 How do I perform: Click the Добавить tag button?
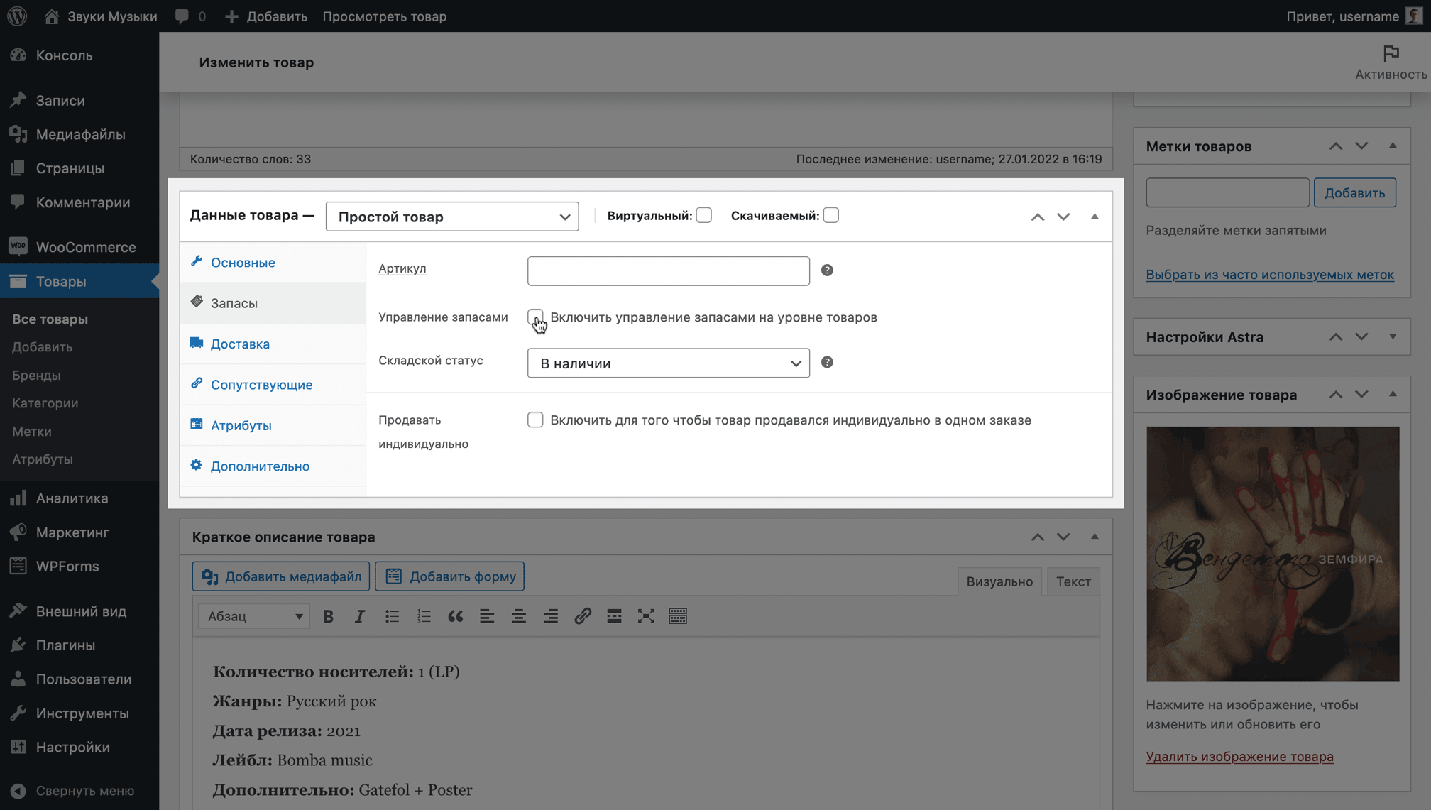(1354, 193)
